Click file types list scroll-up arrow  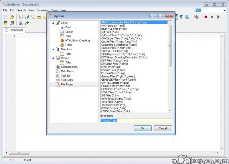[x=170, y=23]
